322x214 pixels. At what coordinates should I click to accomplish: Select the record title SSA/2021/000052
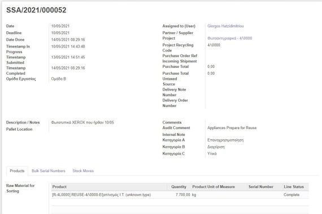(36, 10)
